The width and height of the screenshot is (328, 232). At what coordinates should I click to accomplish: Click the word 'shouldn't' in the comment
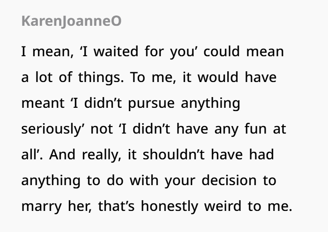coord(173,155)
